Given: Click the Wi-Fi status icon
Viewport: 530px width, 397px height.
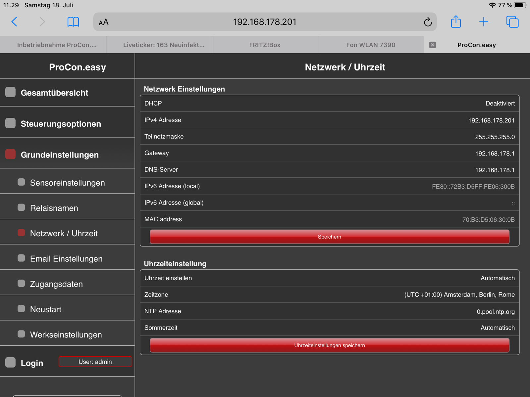Looking at the screenshot, I should pyautogui.click(x=492, y=5).
